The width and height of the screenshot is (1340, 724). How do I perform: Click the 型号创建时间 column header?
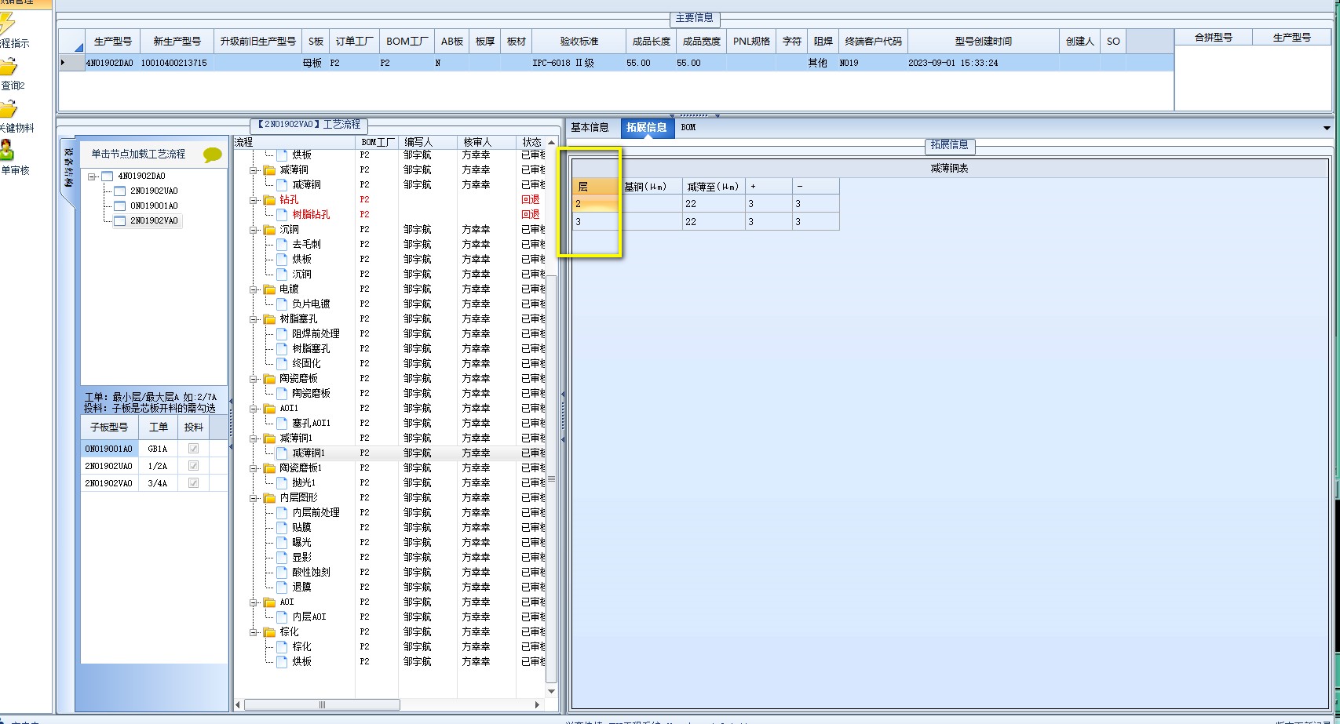click(984, 42)
